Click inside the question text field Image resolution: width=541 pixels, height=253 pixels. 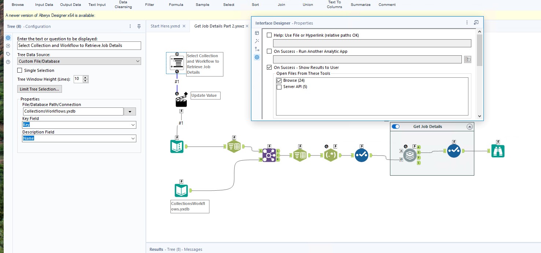coord(79,45)
